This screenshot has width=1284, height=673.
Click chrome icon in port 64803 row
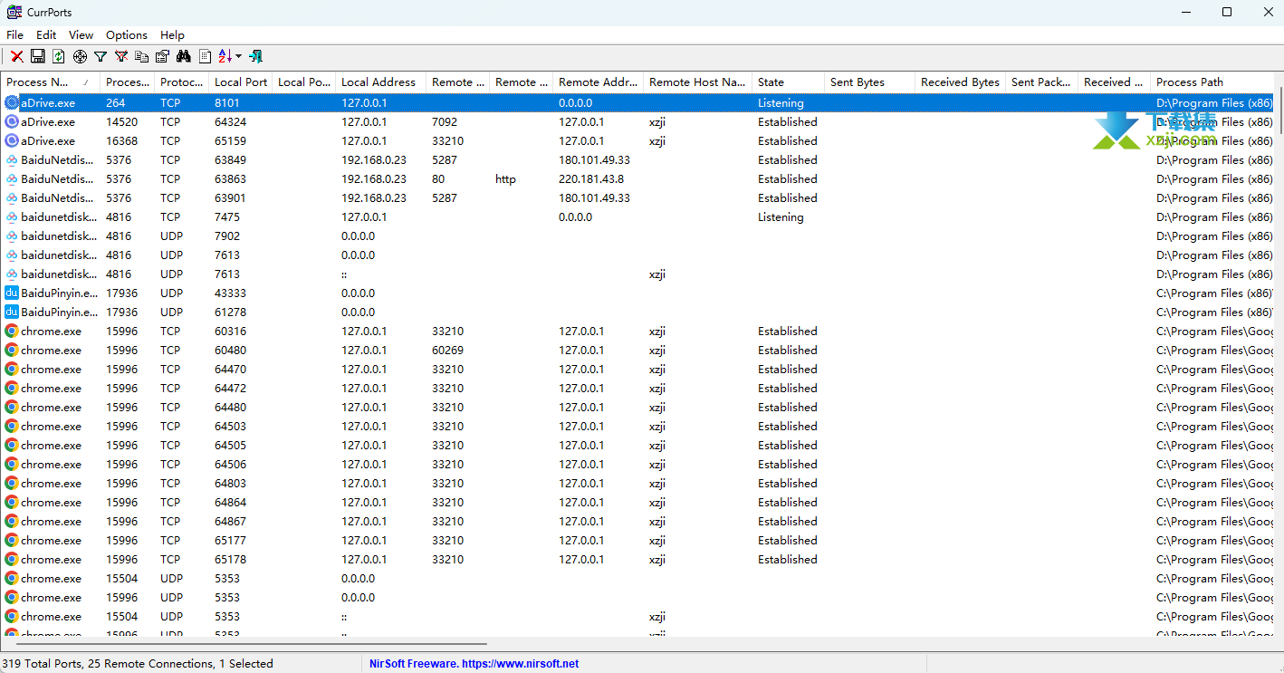[x=12, y=483]
